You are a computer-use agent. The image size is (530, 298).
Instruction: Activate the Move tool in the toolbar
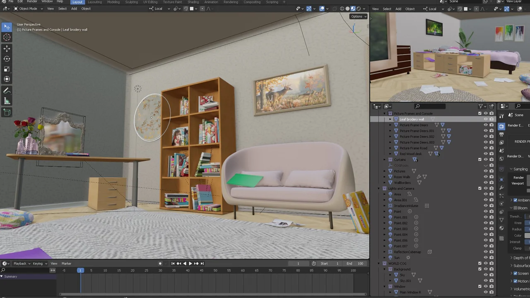tap(6, 48)
